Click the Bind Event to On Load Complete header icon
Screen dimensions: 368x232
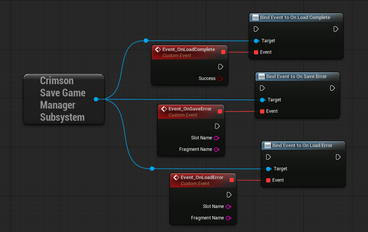[256, 18]
